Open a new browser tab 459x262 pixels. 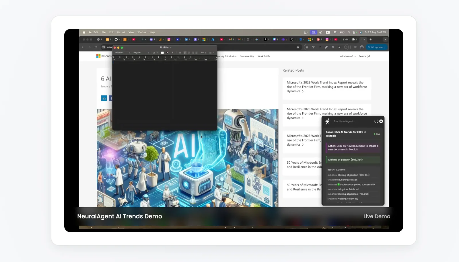371,40
